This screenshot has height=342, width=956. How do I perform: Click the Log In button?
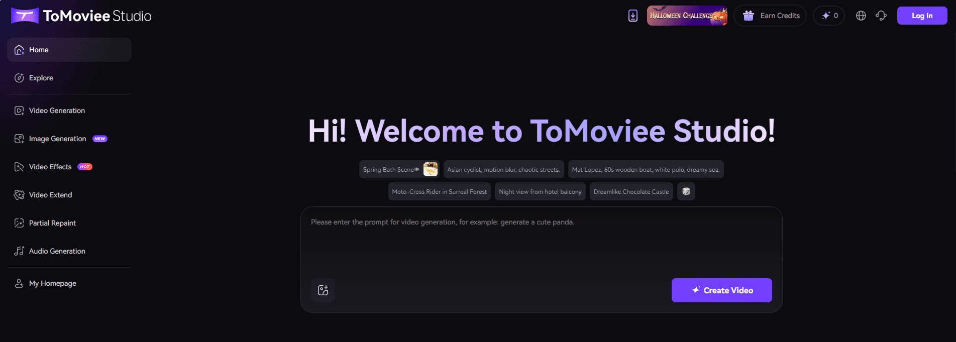pos(922,16)
